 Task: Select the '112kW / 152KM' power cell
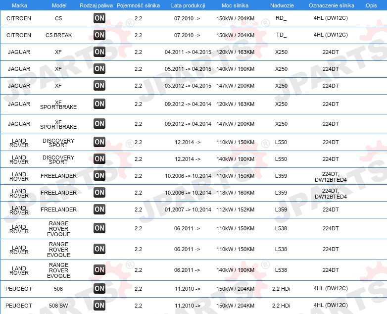236,209
